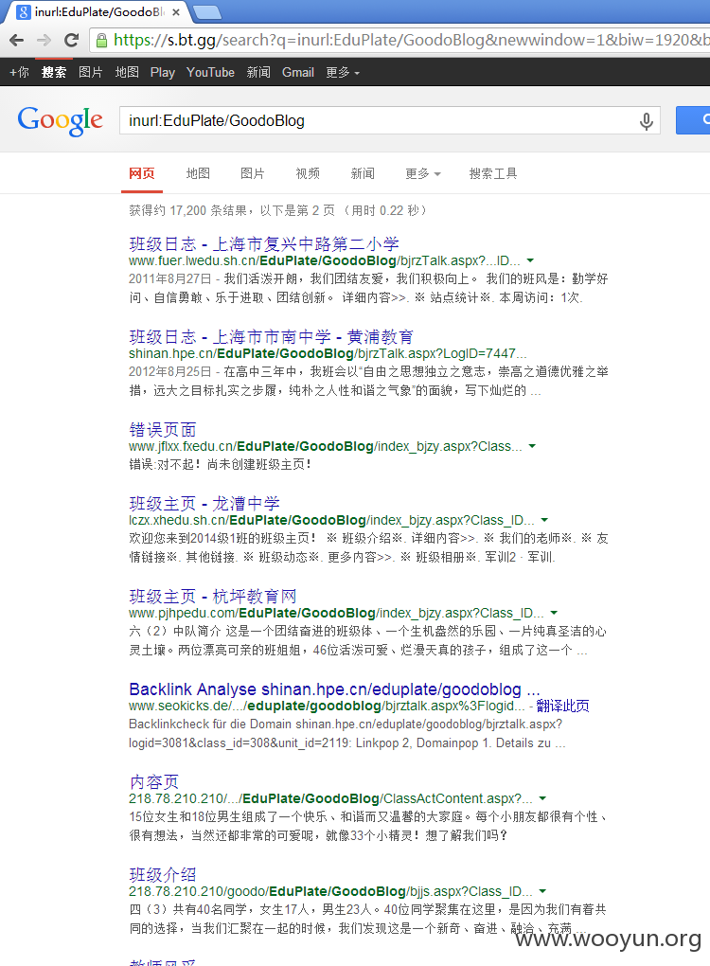
Task: Open 新闻 in the top black bar
Action: (x=258, y=72)
